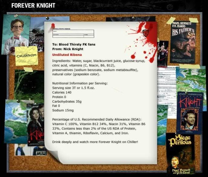The height and width of the screenshot is (177, 208).
Task: Click the Forever Knight title
Action: tap(33, 5)
